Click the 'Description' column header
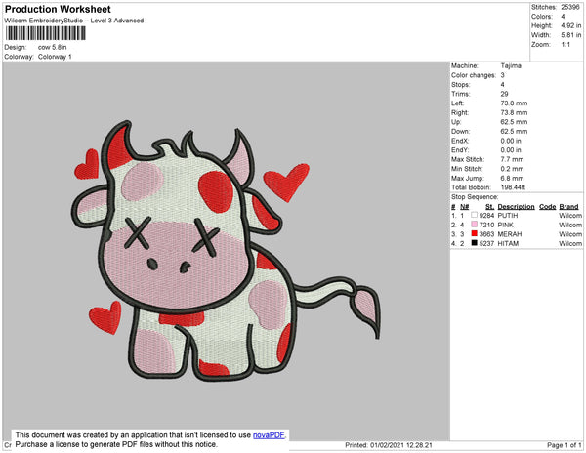This screenshot has width=586, height=453. [x=516, y=207]
